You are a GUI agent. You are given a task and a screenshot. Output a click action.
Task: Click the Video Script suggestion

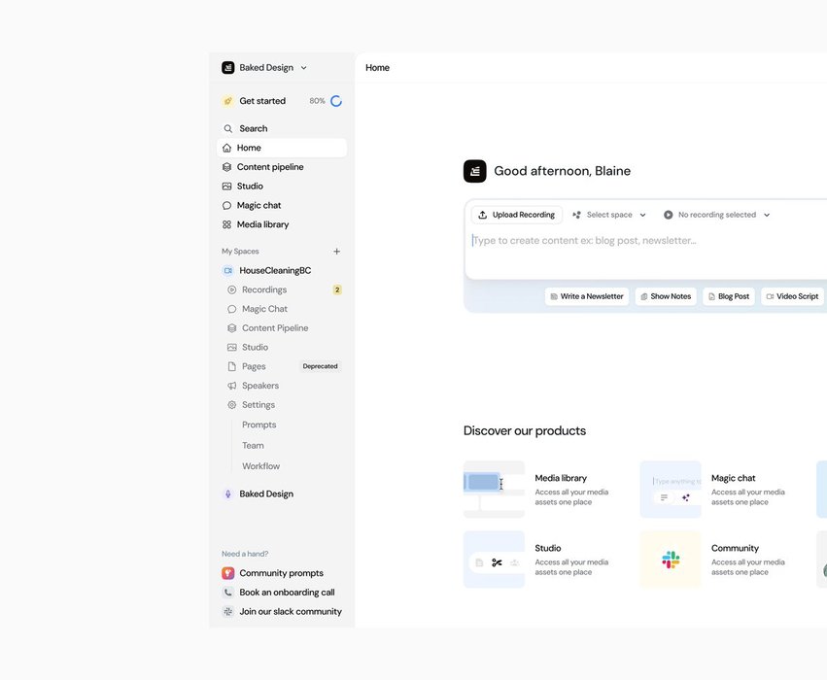click(793, 296)
